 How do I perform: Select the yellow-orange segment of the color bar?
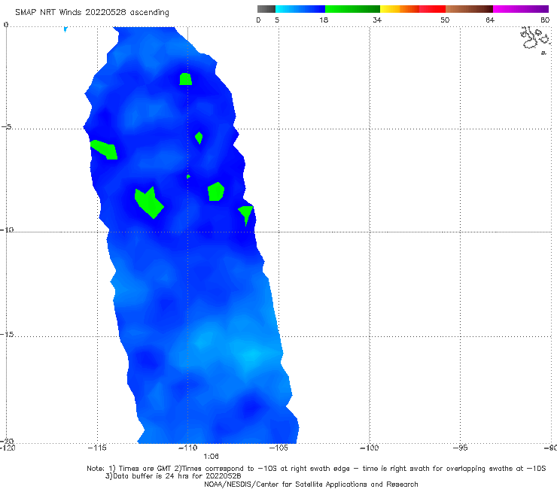tap(400, 9)
